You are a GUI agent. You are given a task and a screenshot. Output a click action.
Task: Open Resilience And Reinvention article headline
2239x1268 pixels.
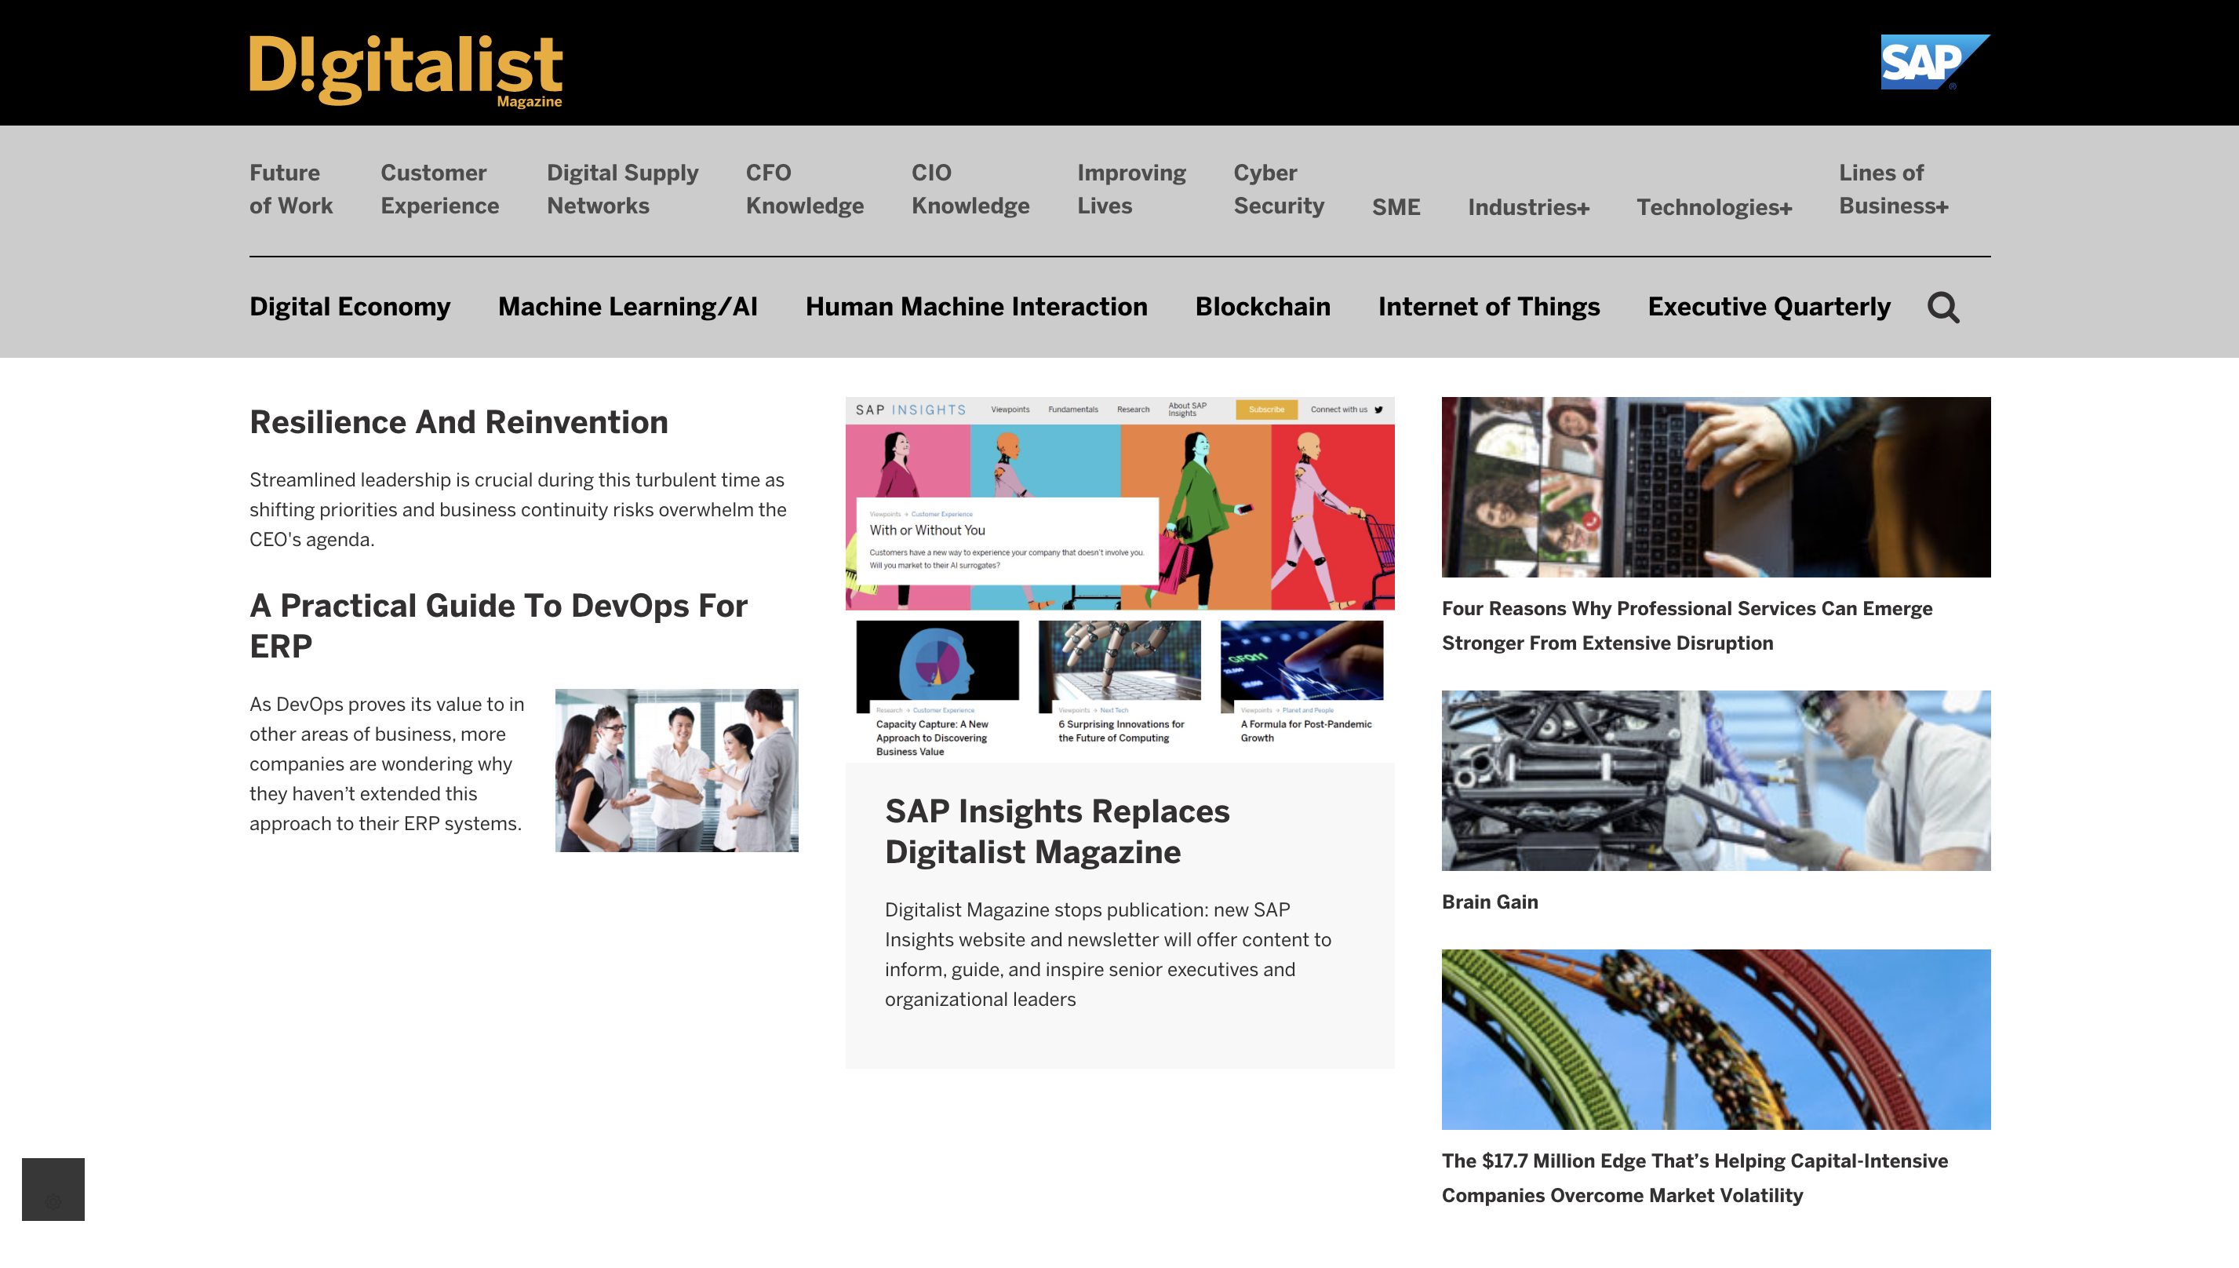[459, 422]
